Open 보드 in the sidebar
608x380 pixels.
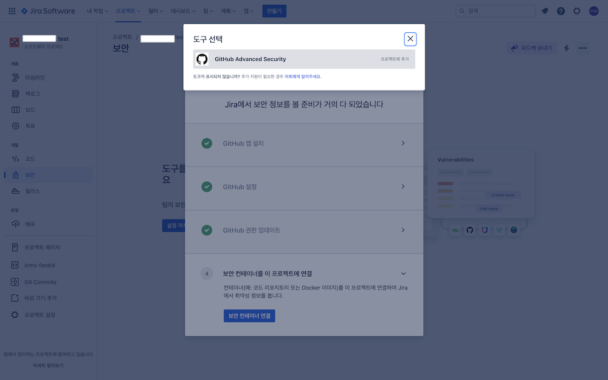point(48,109)
